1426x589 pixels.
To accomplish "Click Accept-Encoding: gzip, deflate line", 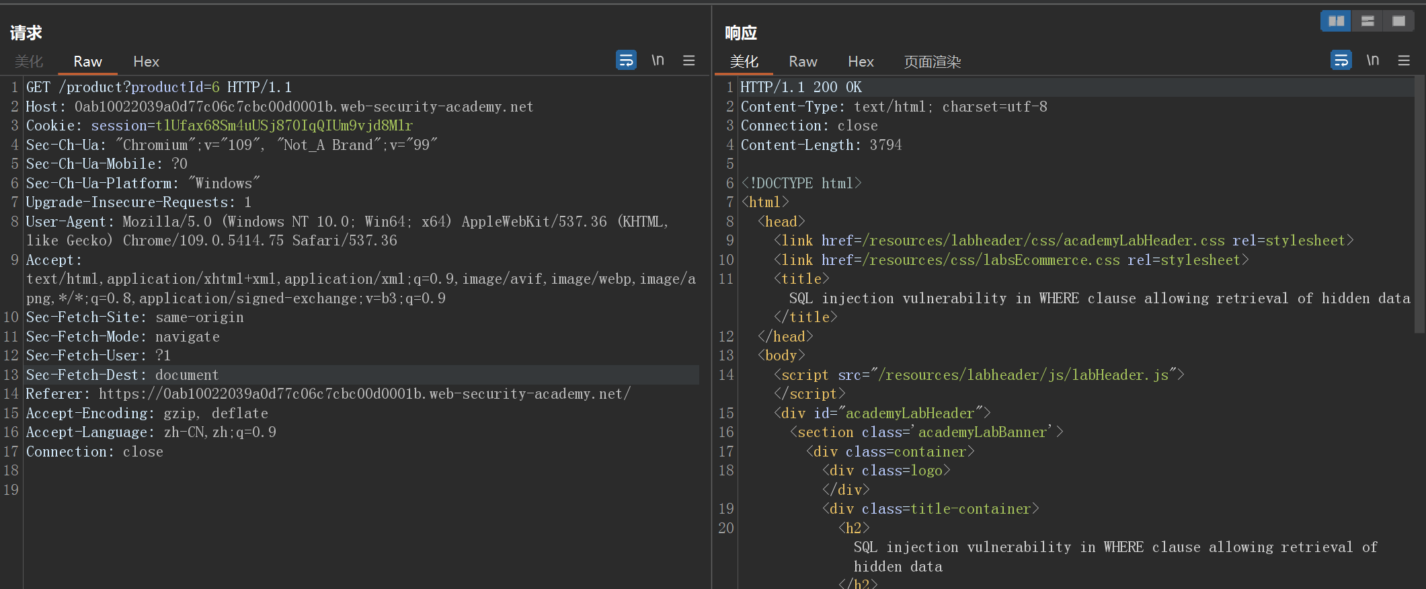I will point(147,413).
